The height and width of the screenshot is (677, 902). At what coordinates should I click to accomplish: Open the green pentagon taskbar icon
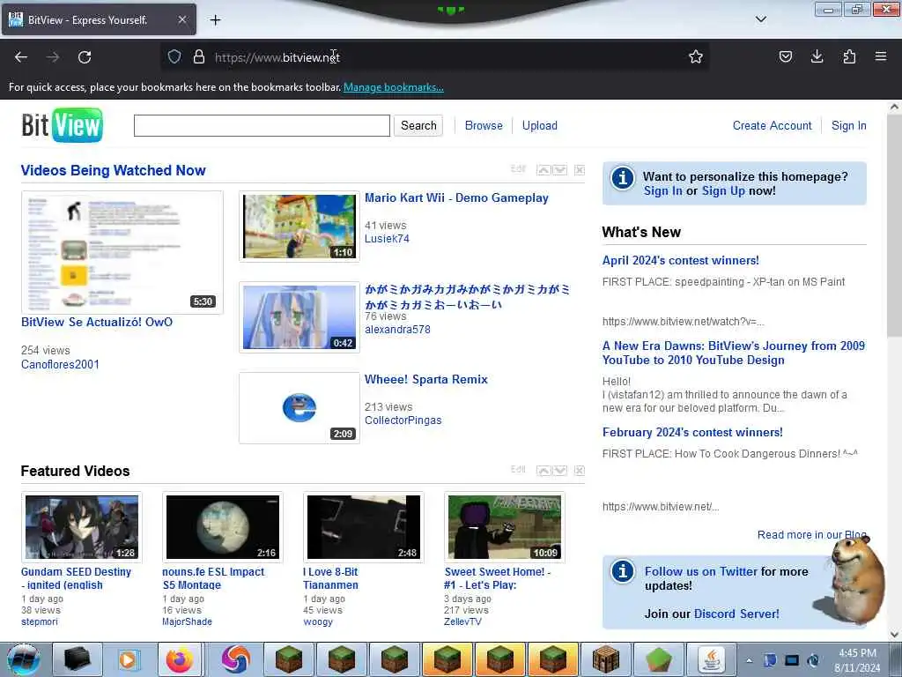tap(659, 659)
